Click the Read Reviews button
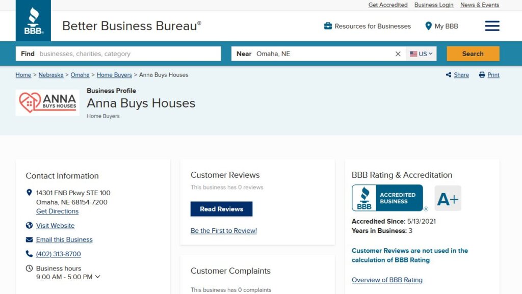The width and height of the screenshot is (522, 294). [x=221, y=209]
